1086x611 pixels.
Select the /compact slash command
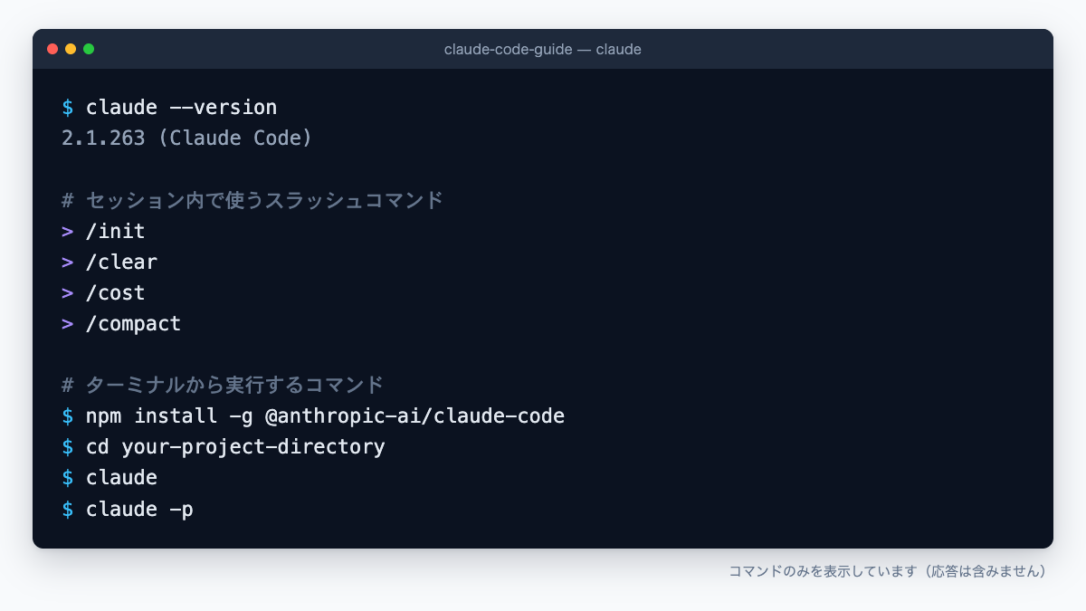(x=121, y=323)
